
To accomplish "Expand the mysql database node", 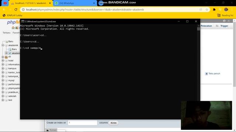I will [x=3, y=80].
